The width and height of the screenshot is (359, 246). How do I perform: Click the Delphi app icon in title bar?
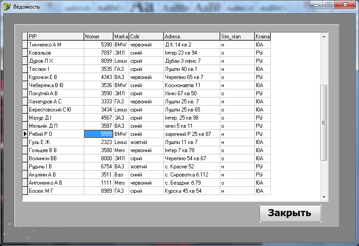click(7, 7)
